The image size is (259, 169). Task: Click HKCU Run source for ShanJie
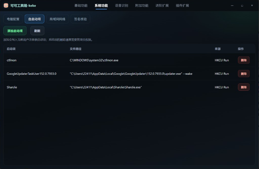(x=222, y=87)
